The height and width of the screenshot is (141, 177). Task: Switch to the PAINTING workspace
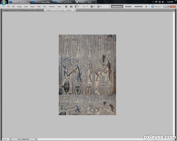(139, 6)
